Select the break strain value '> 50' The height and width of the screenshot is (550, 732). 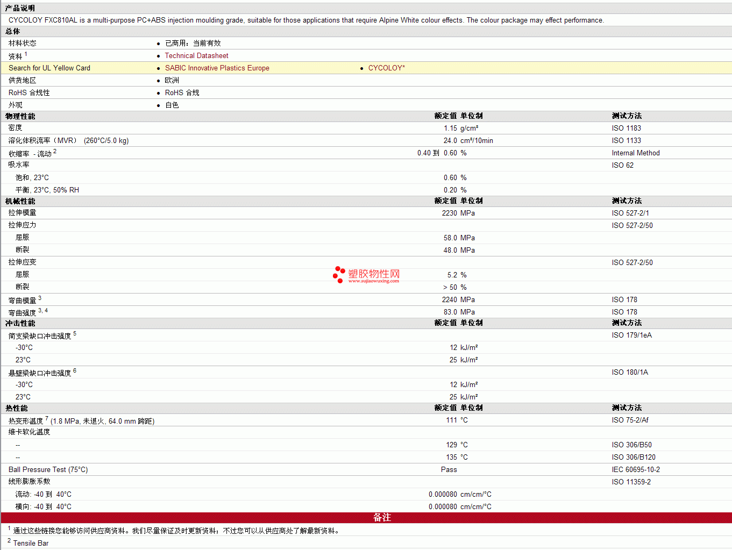pyautogui.click(x=450, y=288)
